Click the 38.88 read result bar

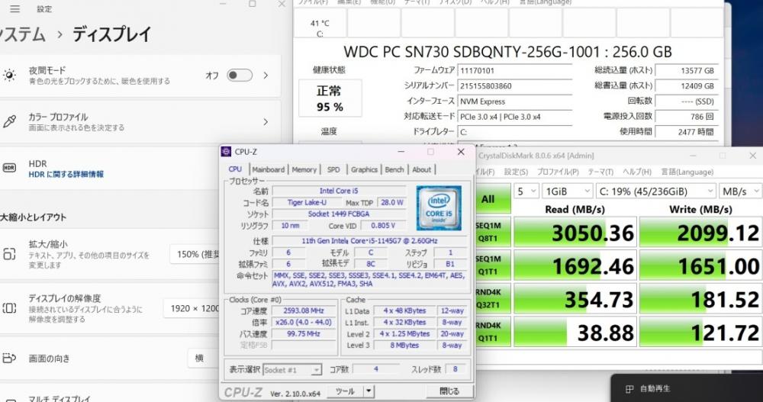tap(575, 332)
